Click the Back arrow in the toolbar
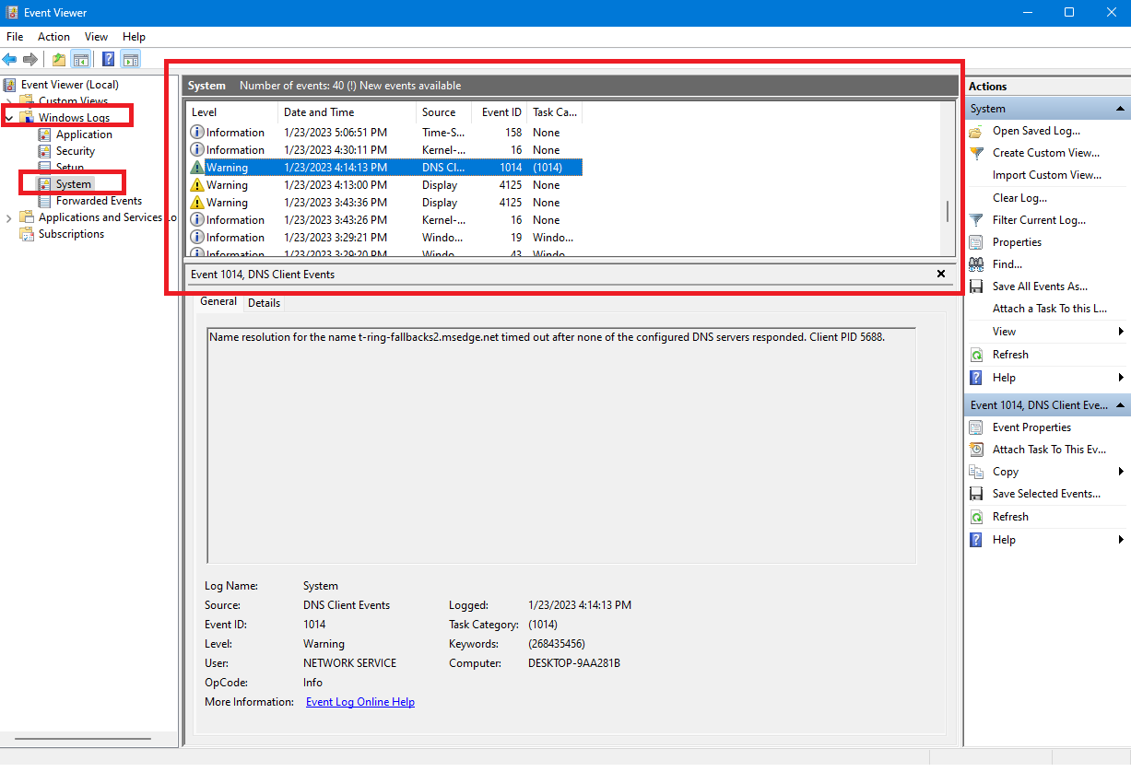Screen dimensions: 1131x772 pyautogui.click(x=9, y=60)
